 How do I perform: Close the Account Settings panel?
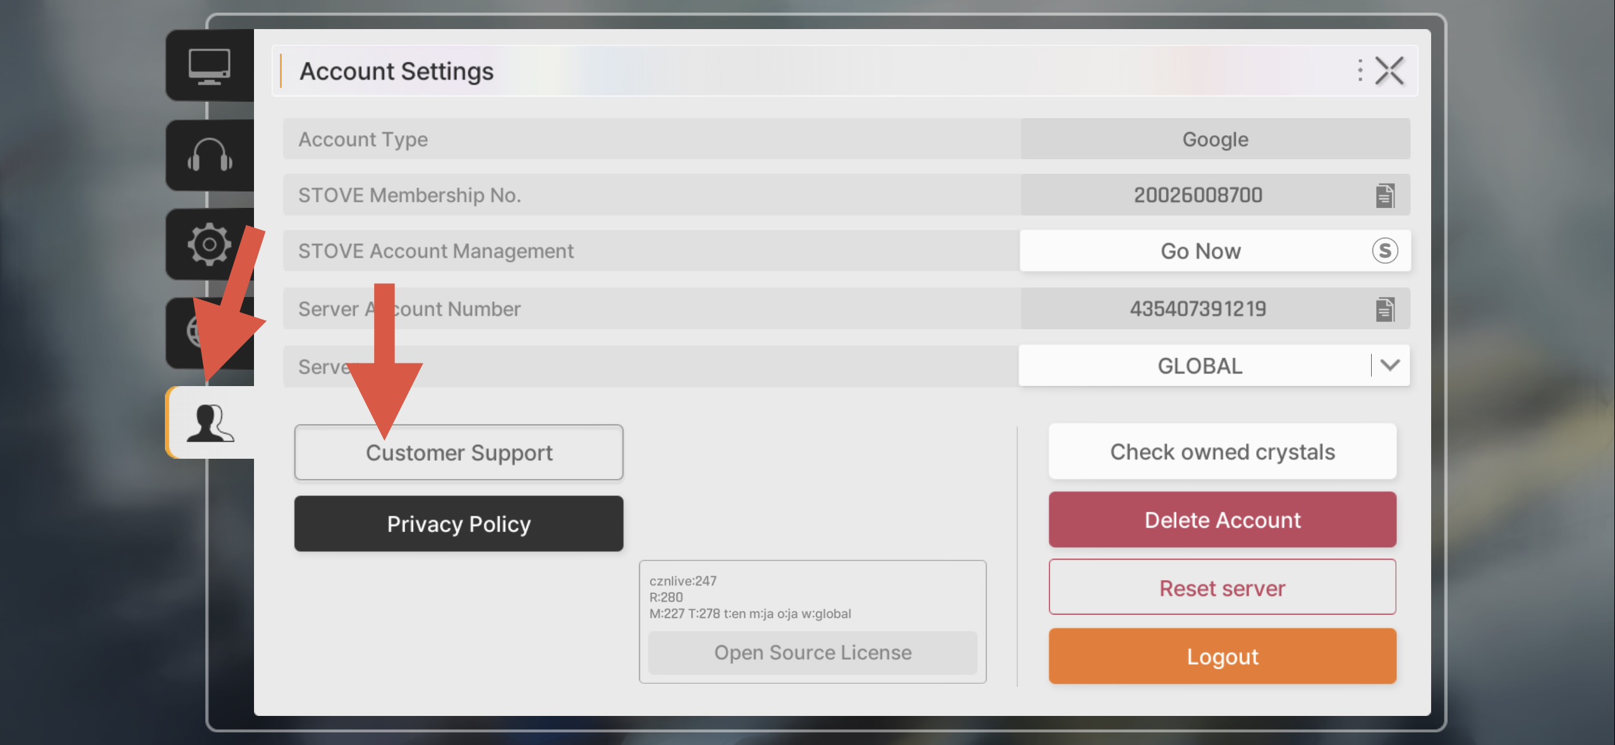point(1389,71)
